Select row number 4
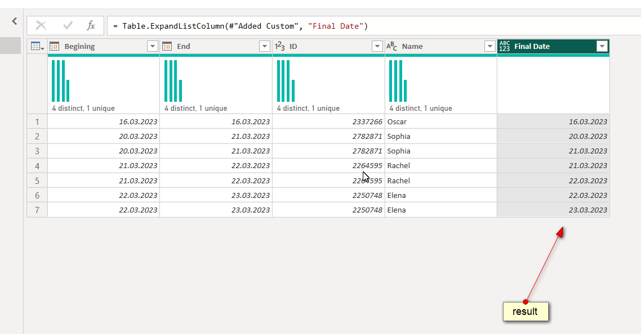Screen dimensions: 641x334 click(x=37, y=166)
